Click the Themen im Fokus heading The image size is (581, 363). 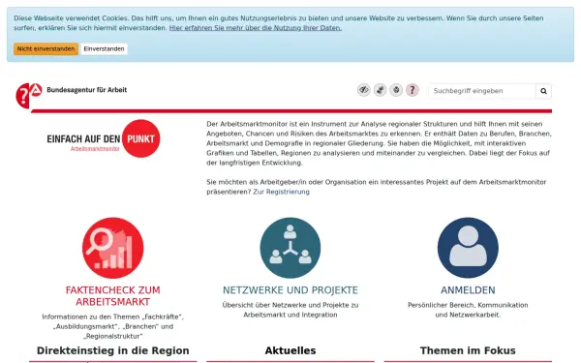468,350
